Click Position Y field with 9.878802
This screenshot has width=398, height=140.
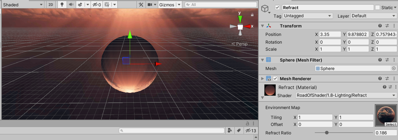click(x=358, y=34)
